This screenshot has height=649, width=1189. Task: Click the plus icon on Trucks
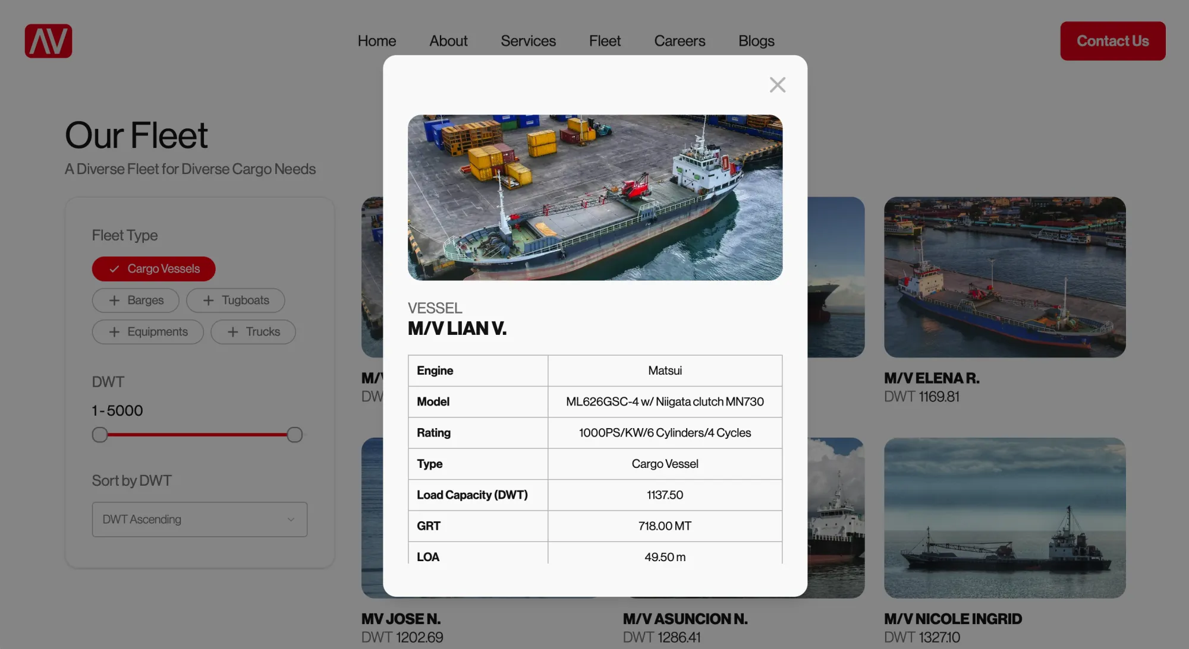[232, 332]
